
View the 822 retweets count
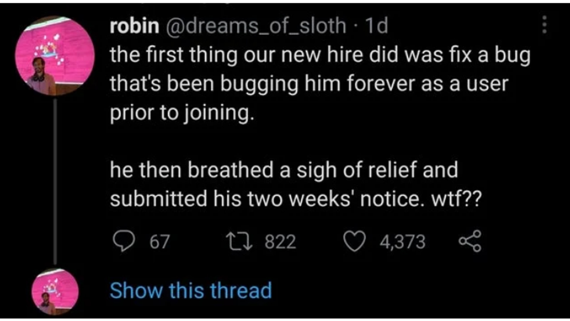[x=280, y=242]
